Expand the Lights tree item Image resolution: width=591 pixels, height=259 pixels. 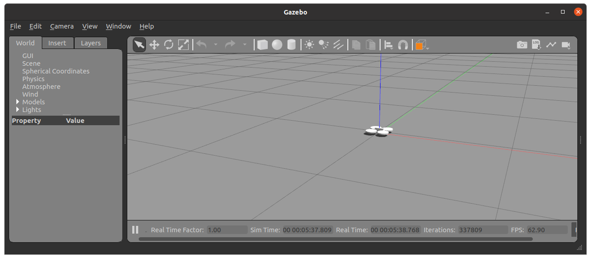[18, 110]
